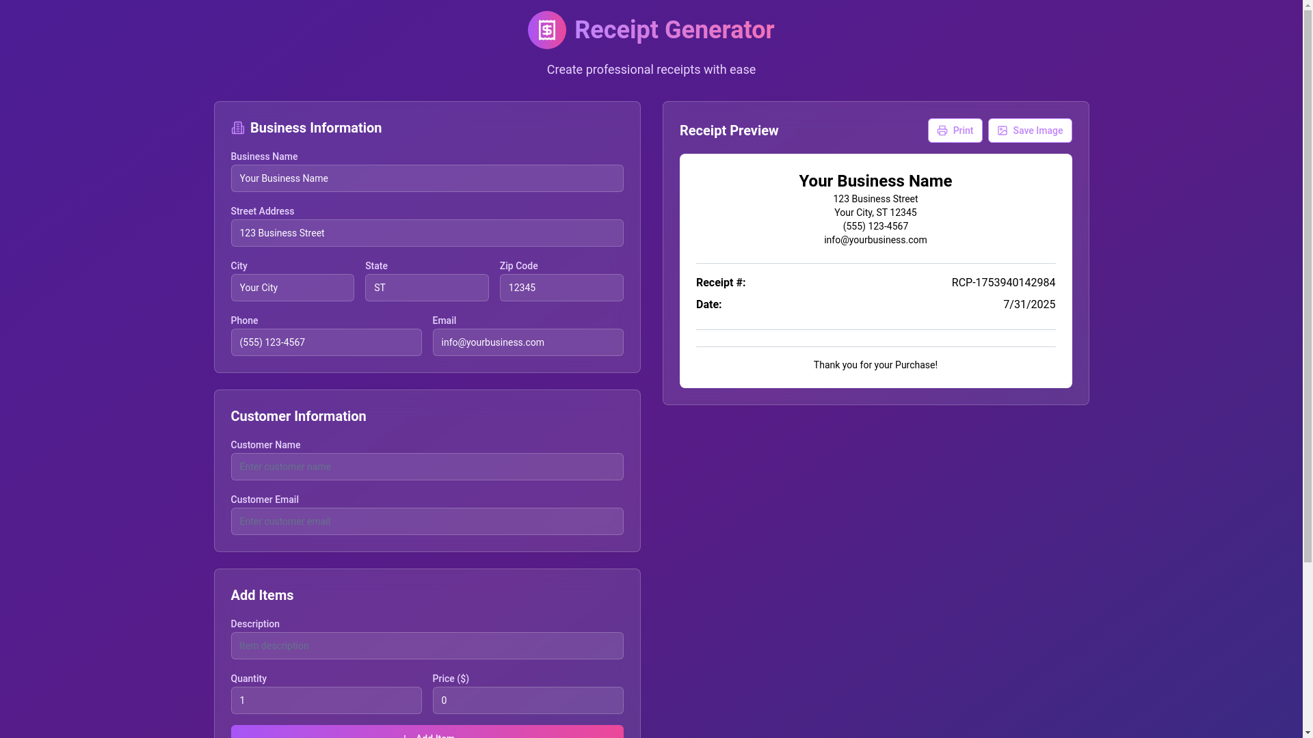Focus the Street Address input field

tap(427, 233)
